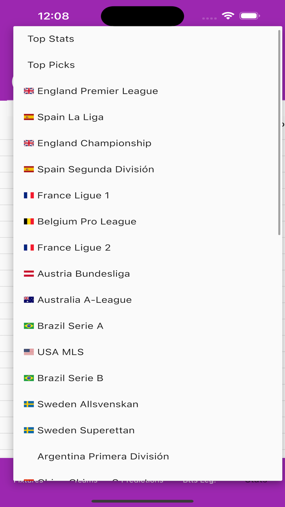285x507 pixels.
Task: Tap the Austria flag next to Bundesliga
Action: pos(28,273)
